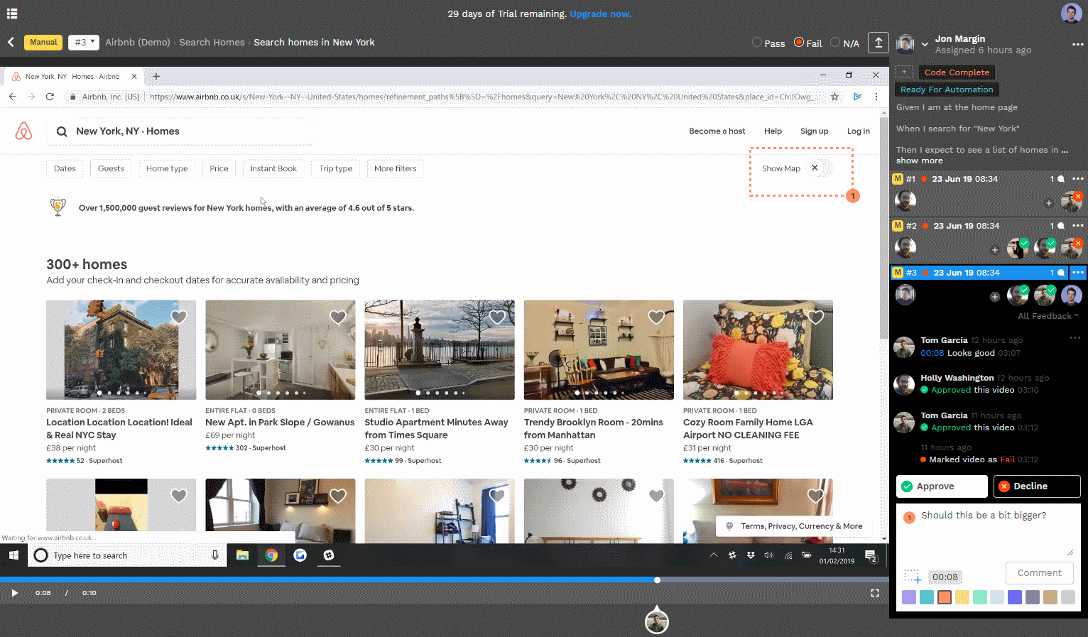Open the Airbnb Help menu item
This screenshot has width=1088, height=637.
click(773, 131)
